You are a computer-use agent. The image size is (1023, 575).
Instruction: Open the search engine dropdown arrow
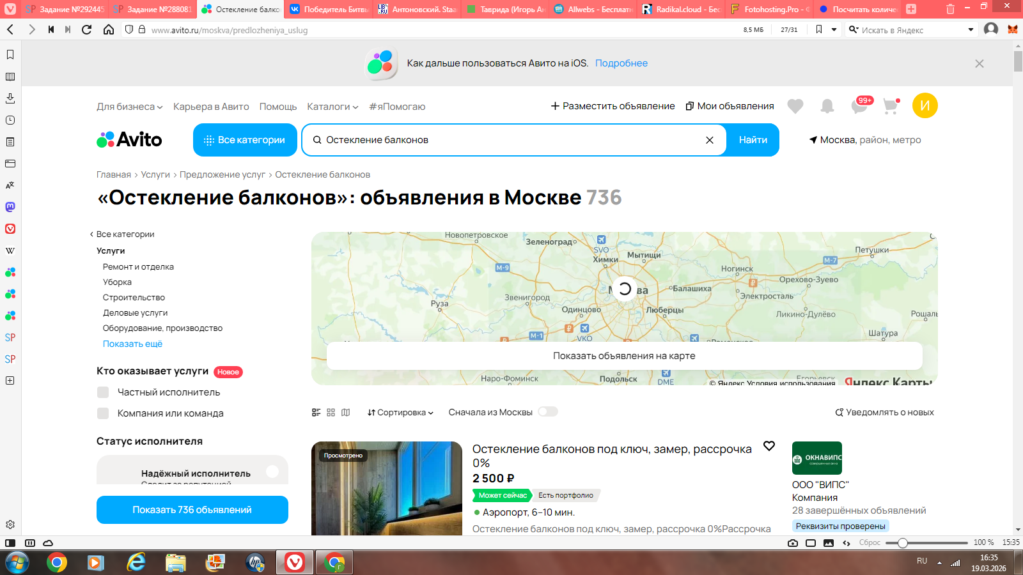click(971, 29)
